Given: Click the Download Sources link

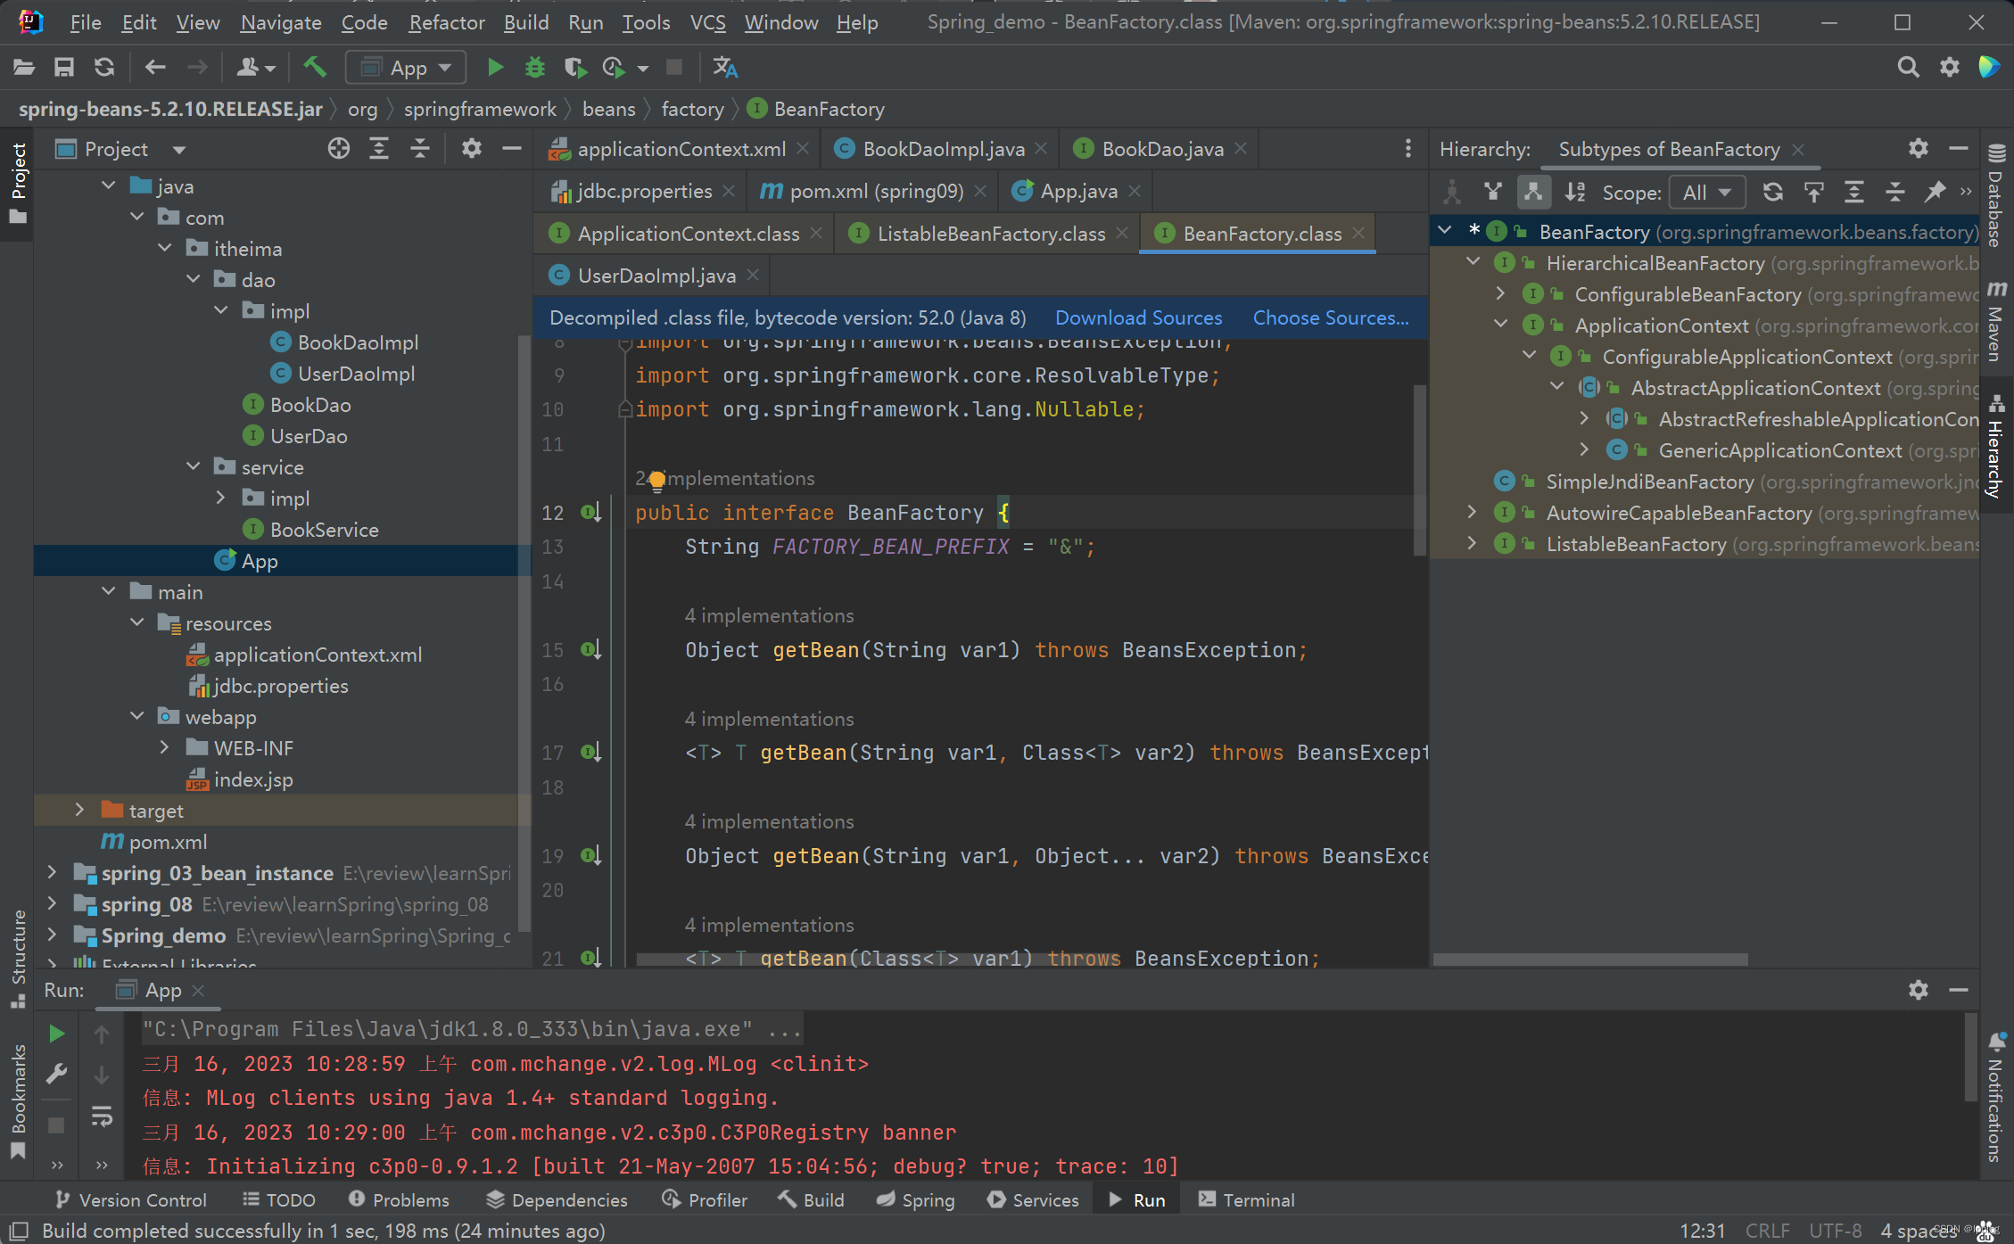Looking at the screenshot, I should click(1138, 318).
